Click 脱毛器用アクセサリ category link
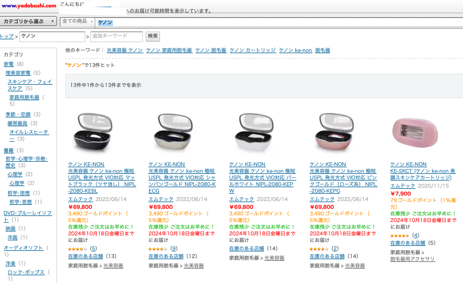 (412, 259)
